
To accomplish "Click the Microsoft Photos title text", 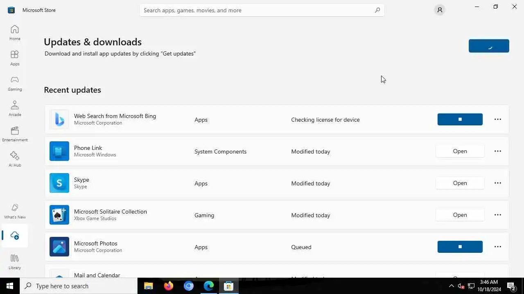I will pyautogui.click(x=96, y=243).
